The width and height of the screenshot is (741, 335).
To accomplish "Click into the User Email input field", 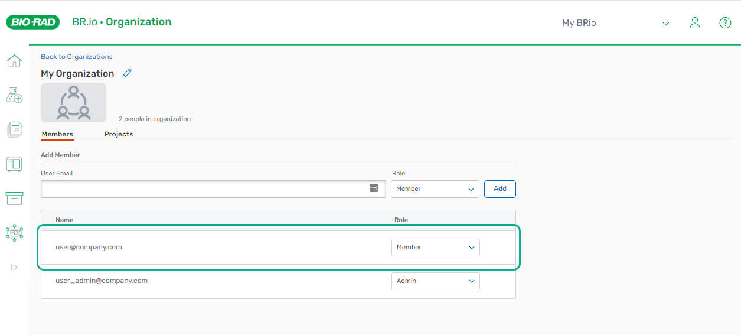I will [x=204, y=189].
